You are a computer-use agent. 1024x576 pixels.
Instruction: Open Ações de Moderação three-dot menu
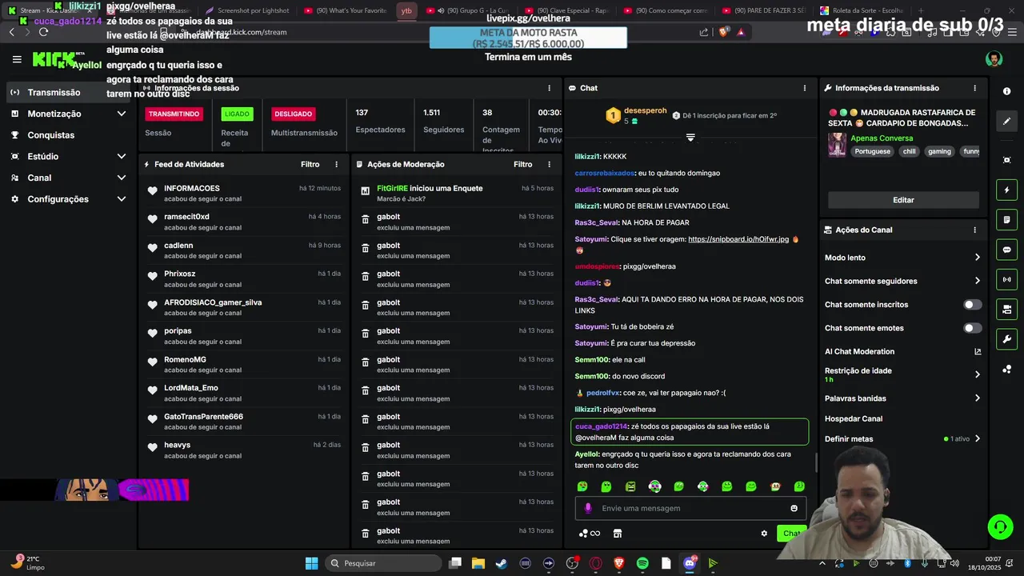coord(549,164)
